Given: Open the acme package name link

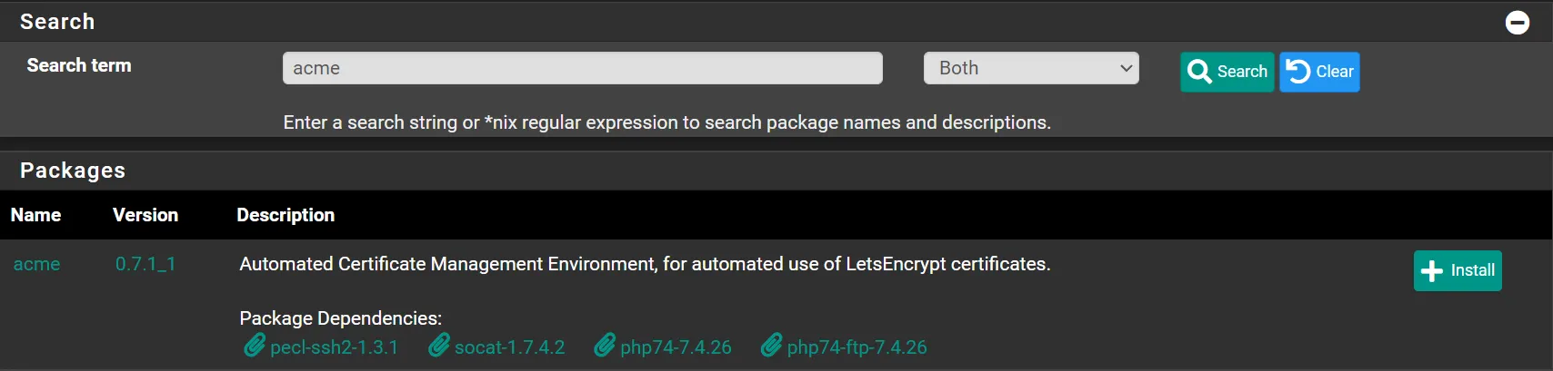Looking at the screenshot, I should coord(36,264).
